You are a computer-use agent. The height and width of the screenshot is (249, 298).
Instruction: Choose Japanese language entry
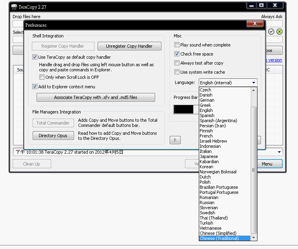click(x=225, y=156)
